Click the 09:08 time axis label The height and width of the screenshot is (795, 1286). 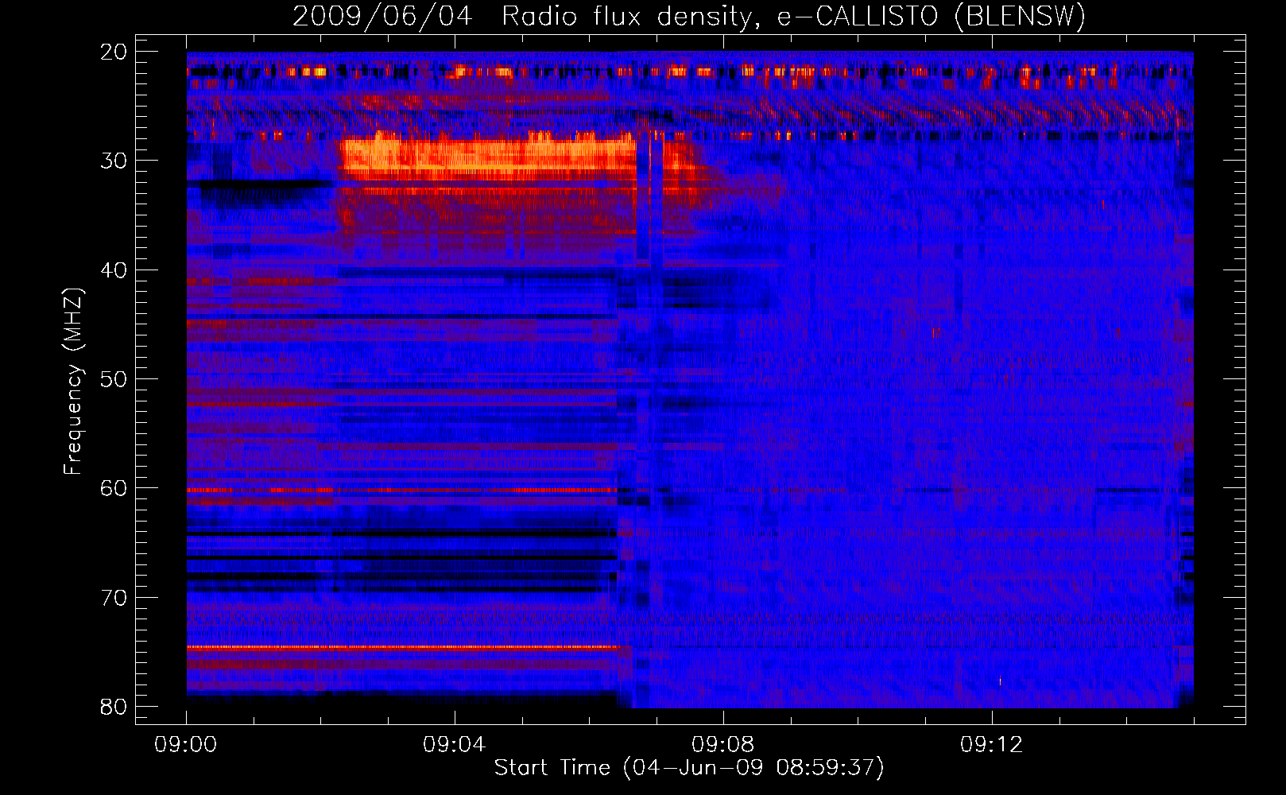723,745
